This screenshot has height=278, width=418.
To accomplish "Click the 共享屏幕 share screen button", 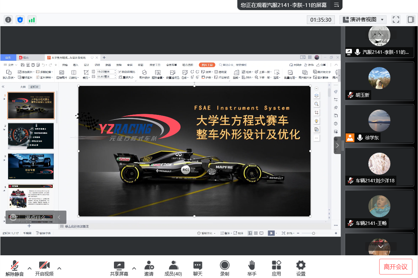I will 119,268.
